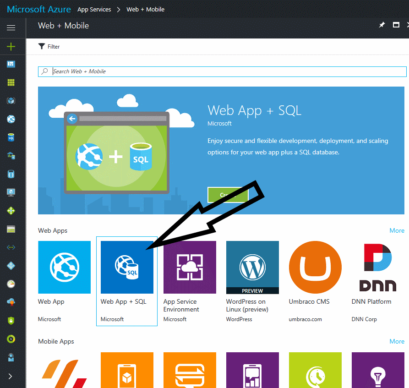Open the SQL data warehouses sidebar icon
Viewport: 409px width, 388px height.
tap(11, 156)
